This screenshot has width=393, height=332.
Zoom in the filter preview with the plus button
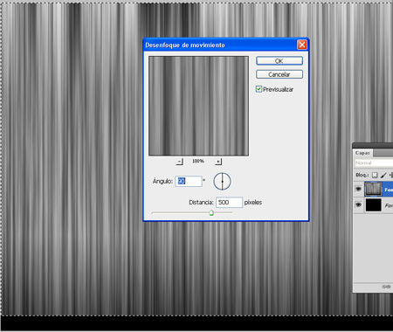tap(218, 162)
